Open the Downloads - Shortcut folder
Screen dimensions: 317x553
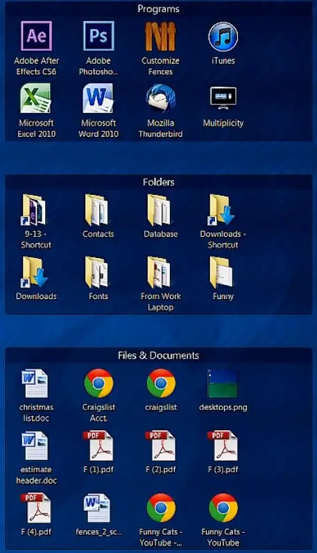[221, 210]
